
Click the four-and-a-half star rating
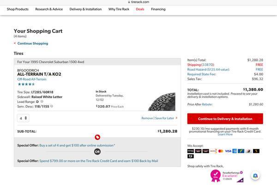pos(26,84)
